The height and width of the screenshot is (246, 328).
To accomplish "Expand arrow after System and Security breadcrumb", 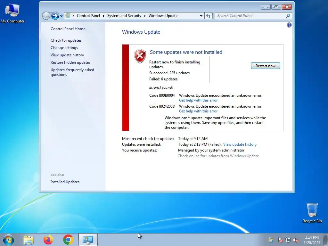I will [x=145, y=16].
